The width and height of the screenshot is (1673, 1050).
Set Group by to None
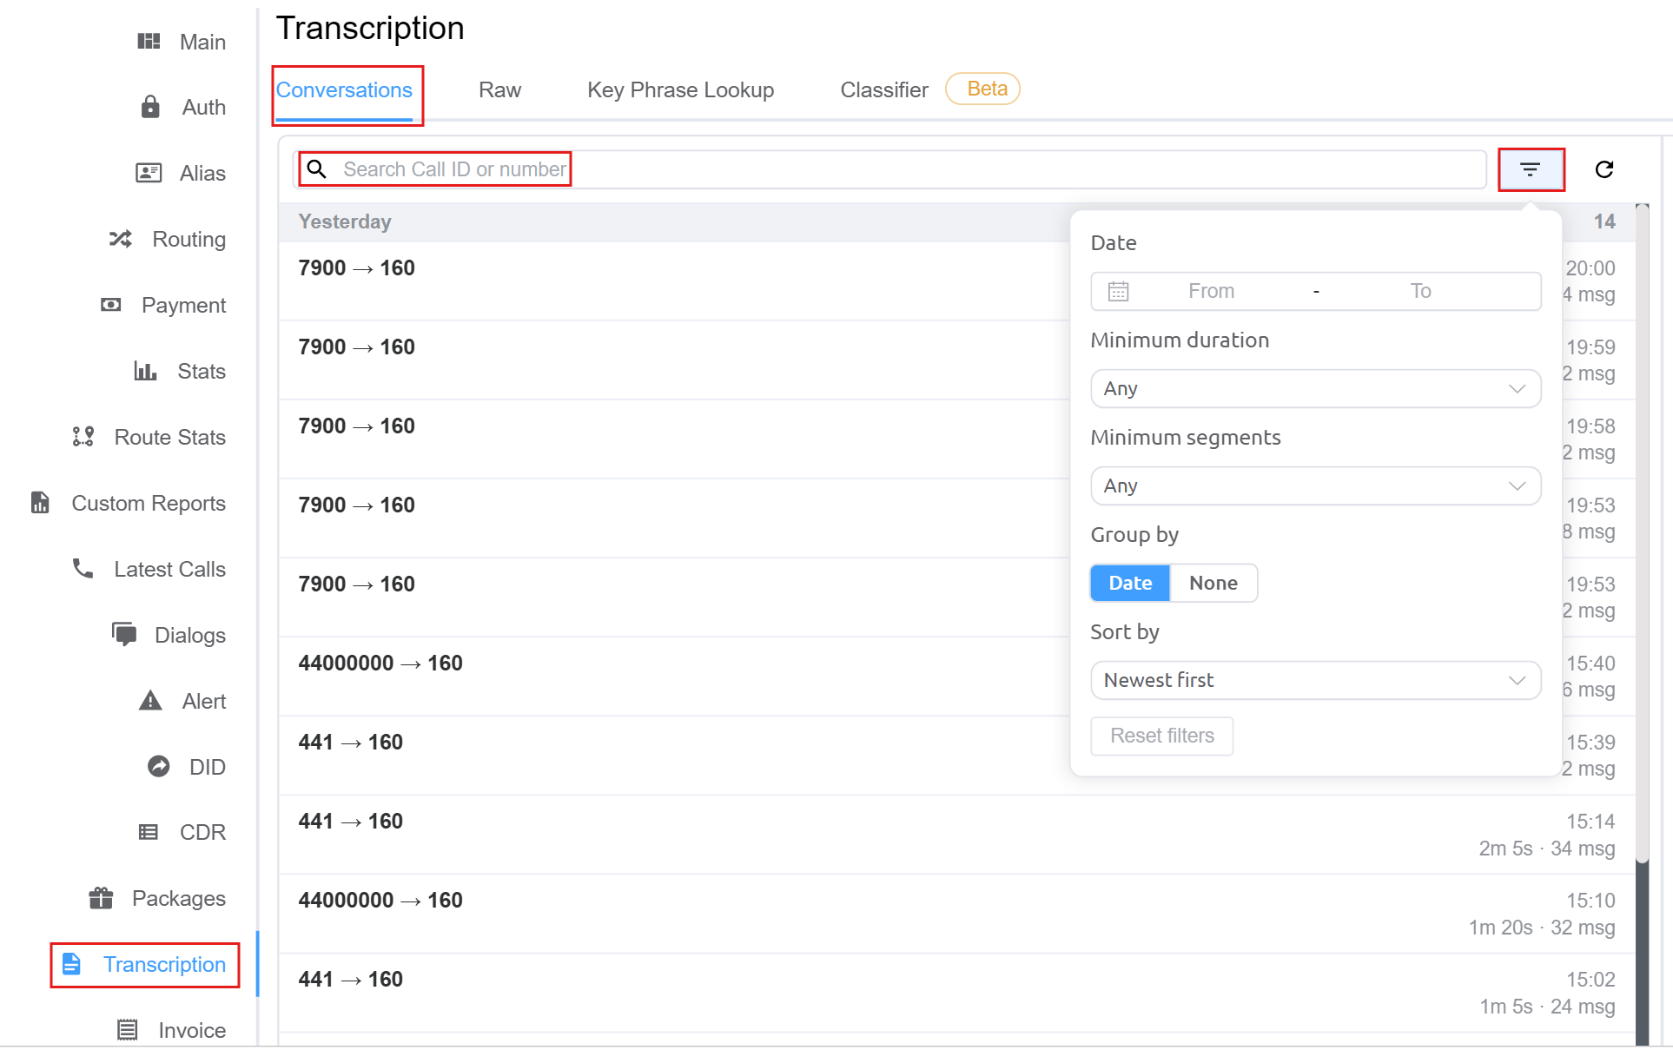tap(1213, 583)
